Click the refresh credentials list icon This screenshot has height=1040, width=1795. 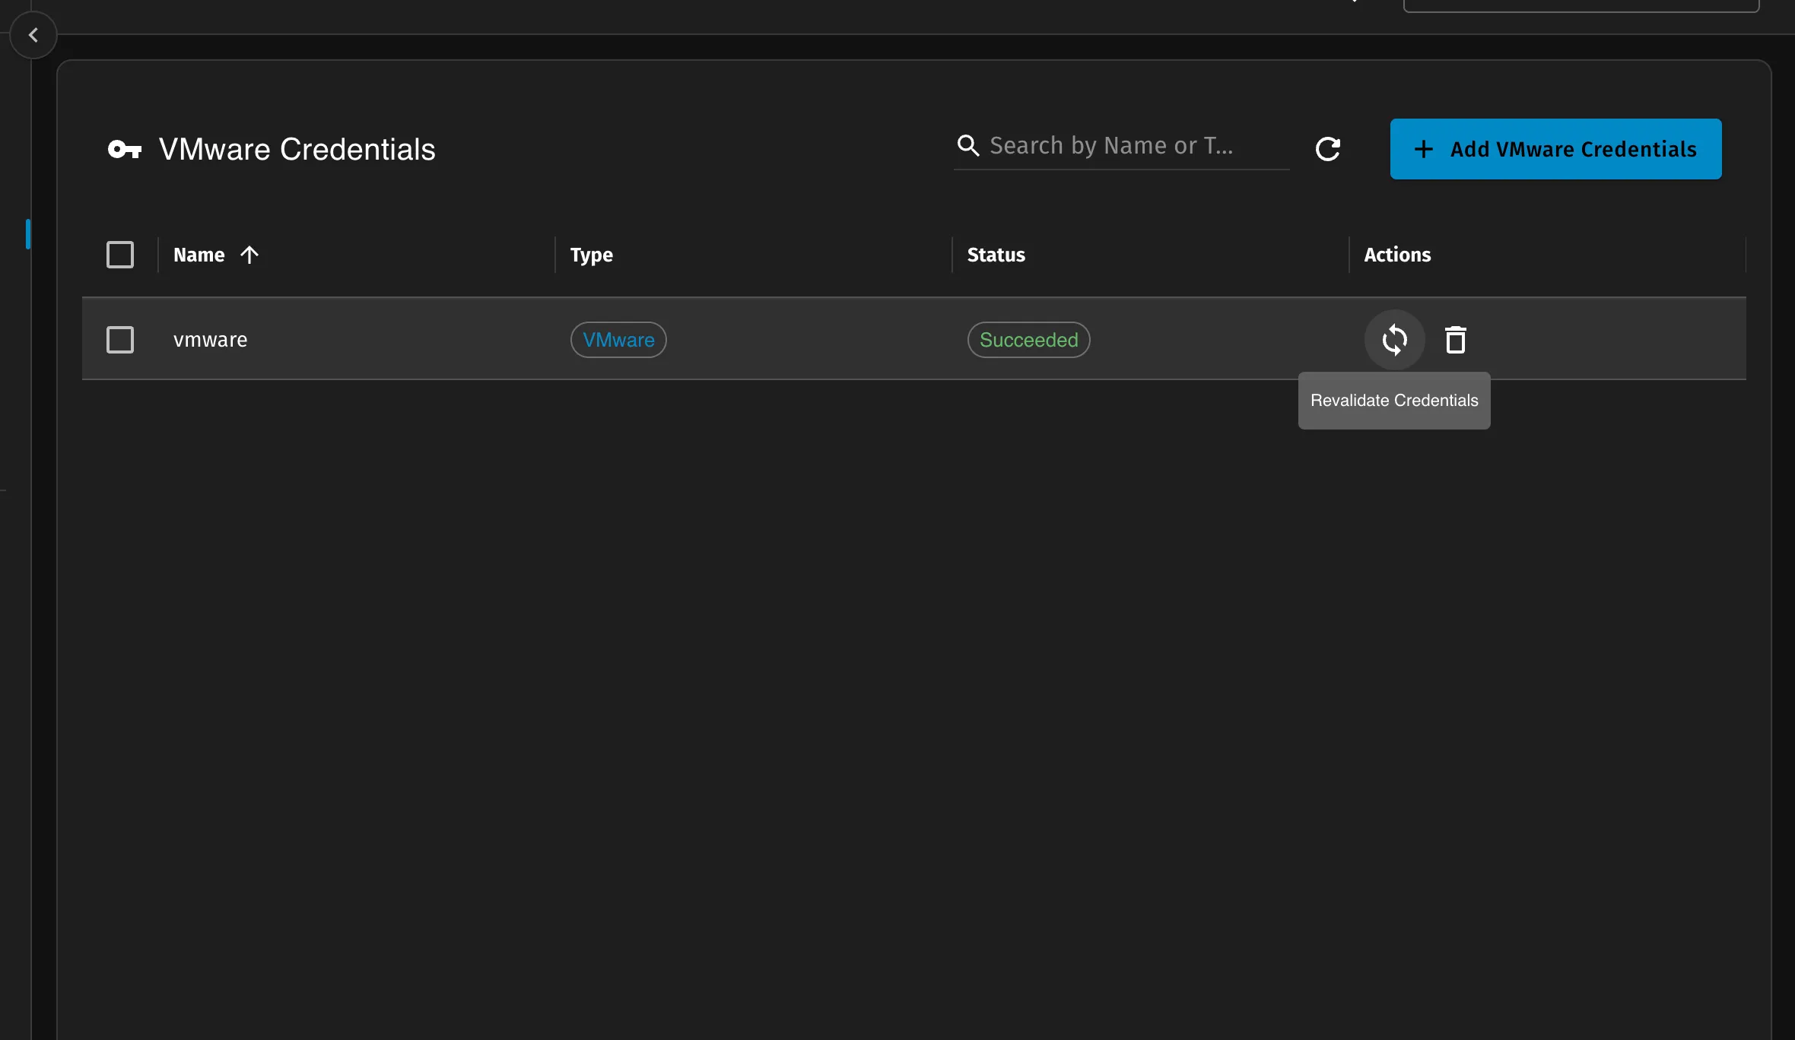point(1328,149)
